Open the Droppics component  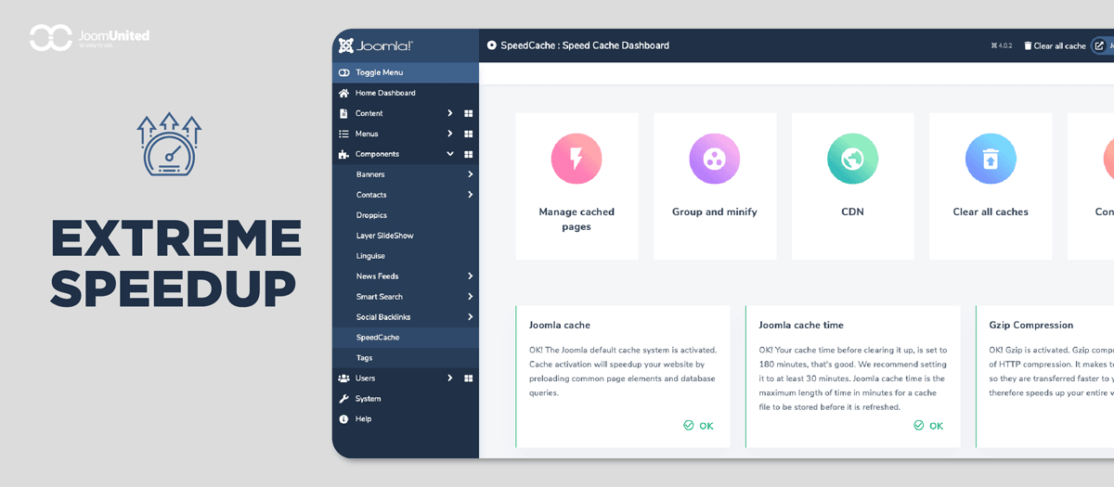tap(371, 215)
